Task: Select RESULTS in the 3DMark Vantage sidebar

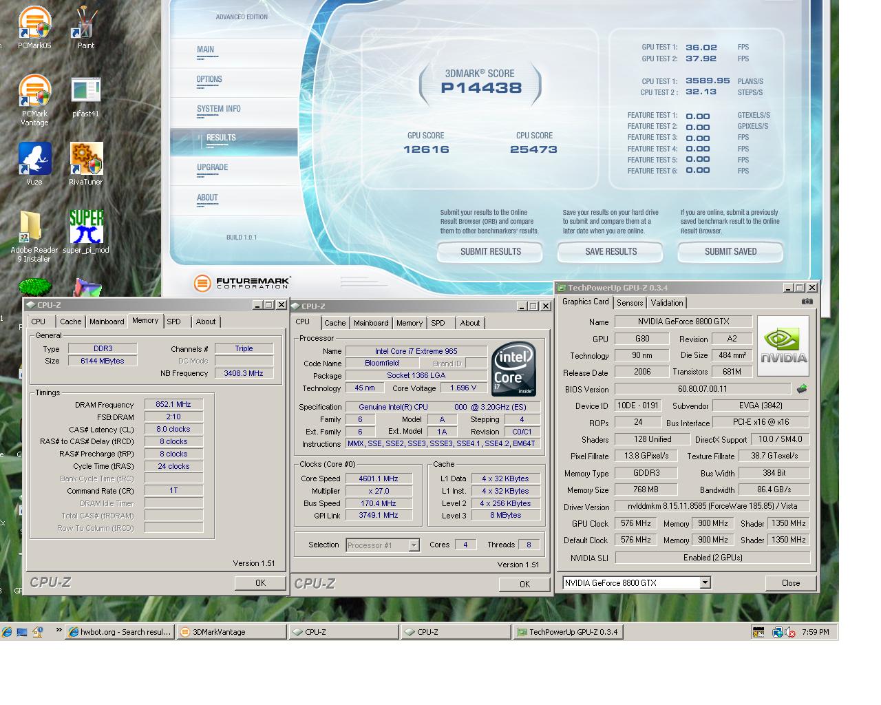Action: (234, 141)
